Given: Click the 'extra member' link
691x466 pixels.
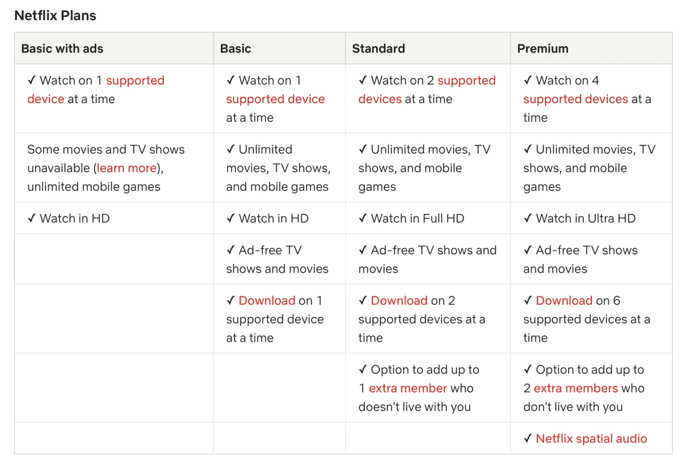Looking at the screenshot, I should [x=408, y=388].
